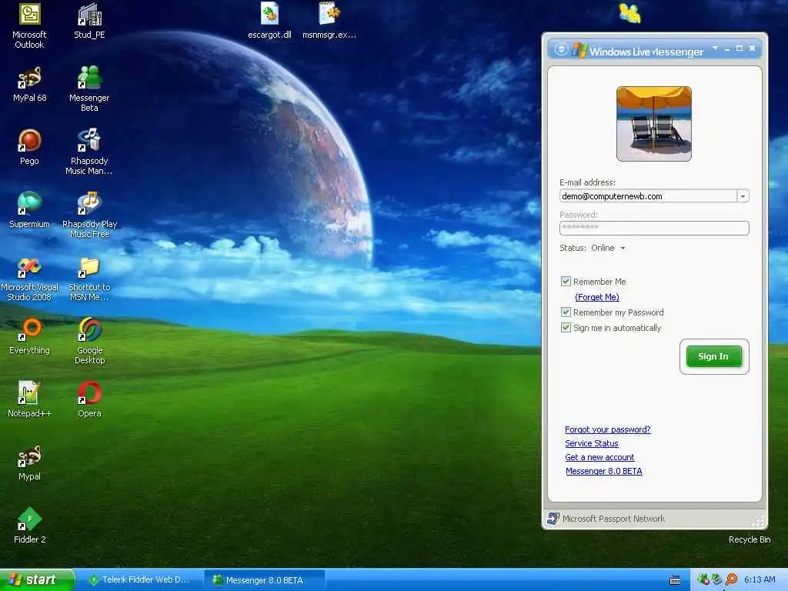
Task: Open the Messenger 8.0 BETA link
Action: click(x=603, y=471)
